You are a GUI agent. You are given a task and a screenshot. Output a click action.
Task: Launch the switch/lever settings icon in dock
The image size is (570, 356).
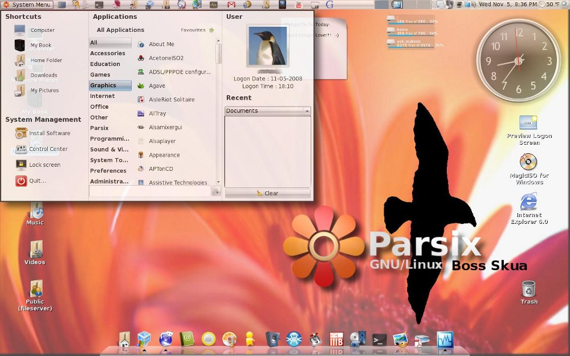(x=316, y=339)
